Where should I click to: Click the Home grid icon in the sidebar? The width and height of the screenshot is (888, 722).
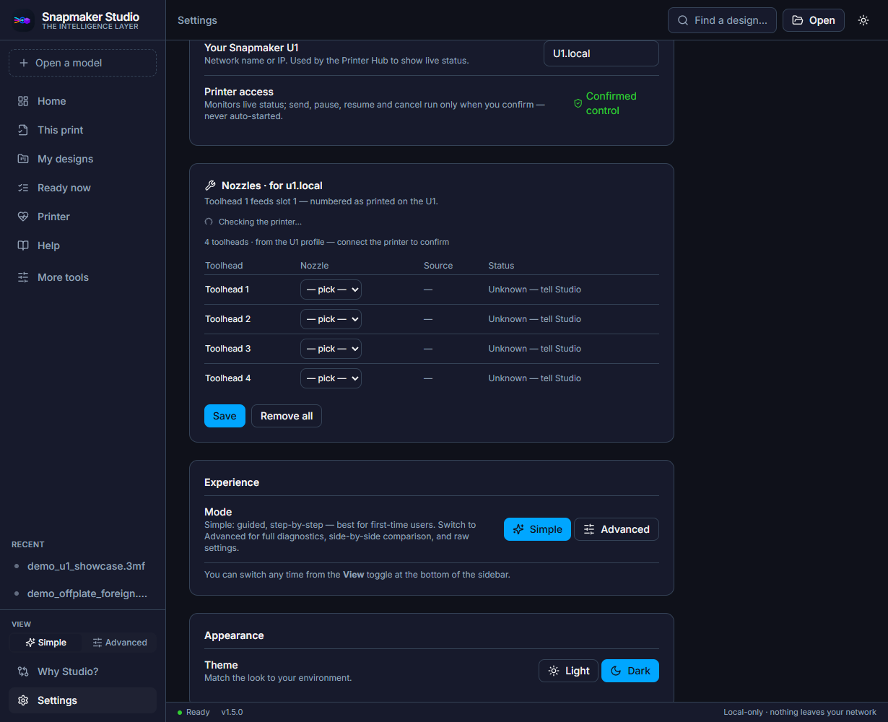pyautogui.click(x=23, y=101)
